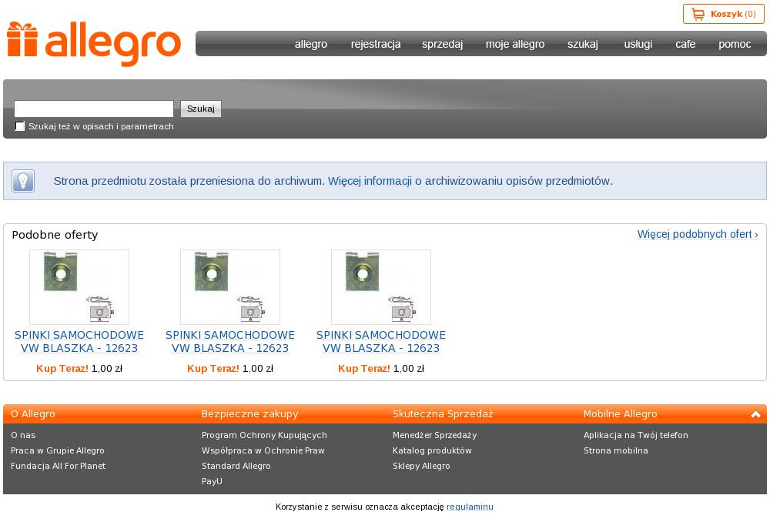Open the moje allegro menu item
770x522 pixels.
[515, 44]
